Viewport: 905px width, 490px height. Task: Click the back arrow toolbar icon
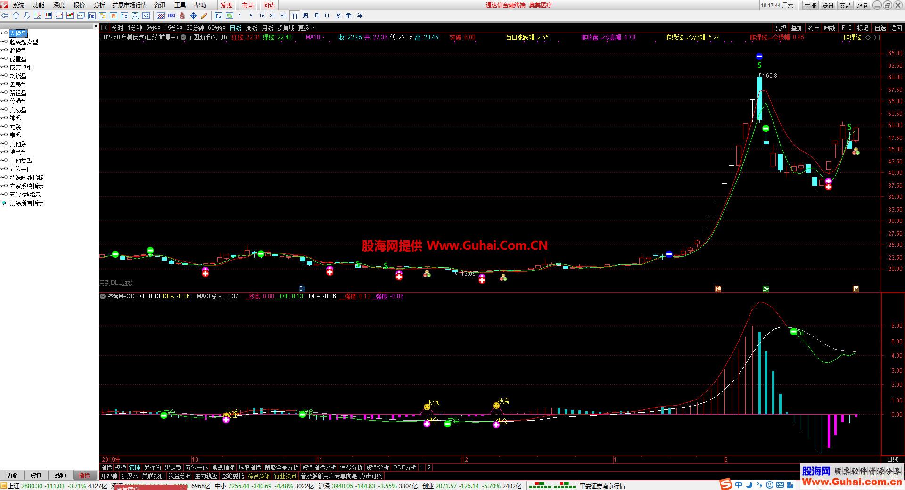[5, 16]
